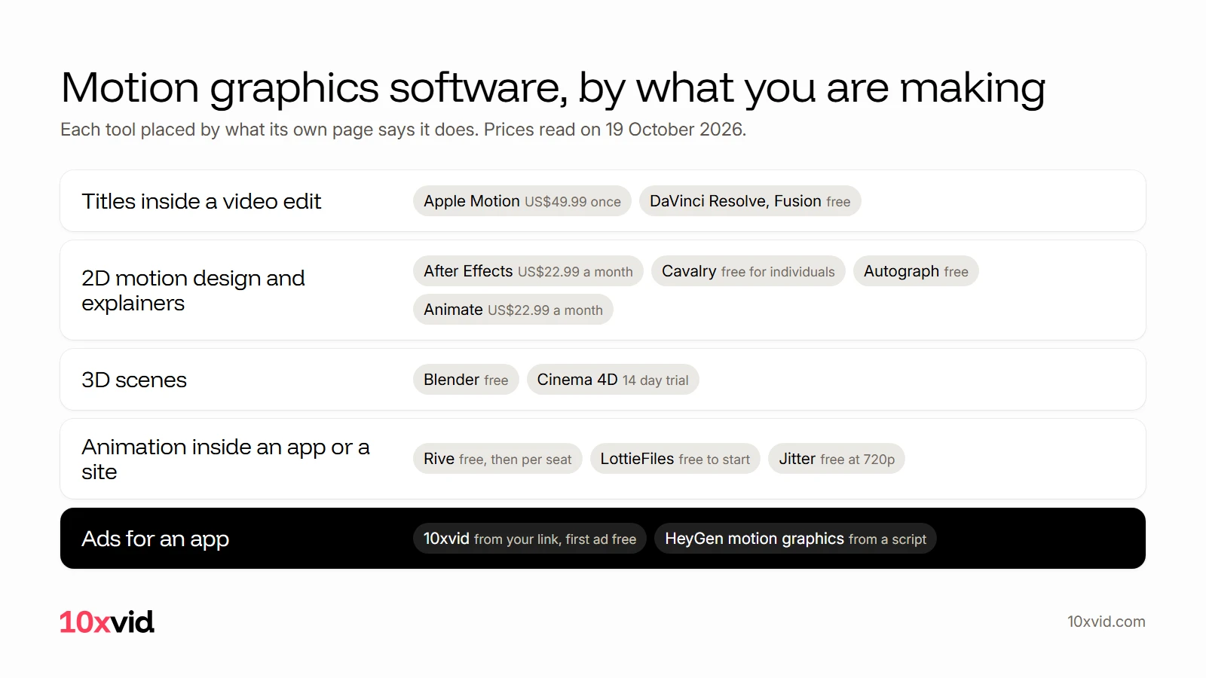Select the LottieFiles free to start chip
Viewport: 1206px width, 678px height.
coord(675,459)
